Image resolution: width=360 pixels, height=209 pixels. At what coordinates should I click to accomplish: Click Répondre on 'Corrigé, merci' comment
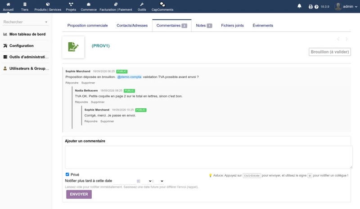point(91,121)
